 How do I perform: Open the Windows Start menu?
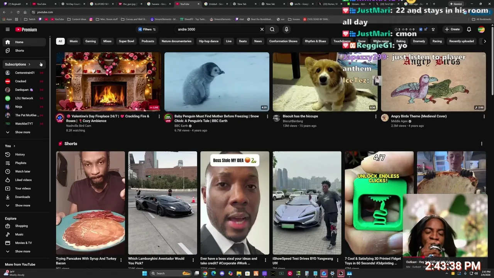(x=145, y=273)
